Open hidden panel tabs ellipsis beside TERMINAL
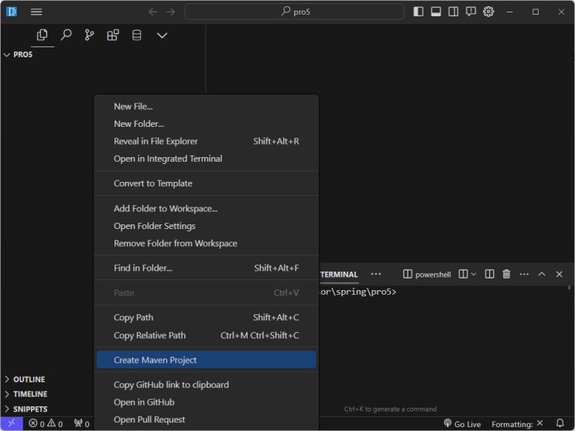 click(376, 274)
